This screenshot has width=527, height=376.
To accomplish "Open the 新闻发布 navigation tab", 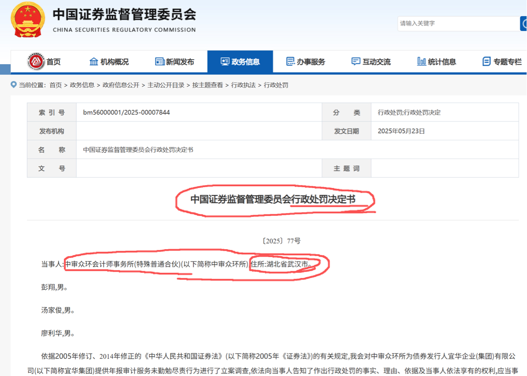I will 174,62.
